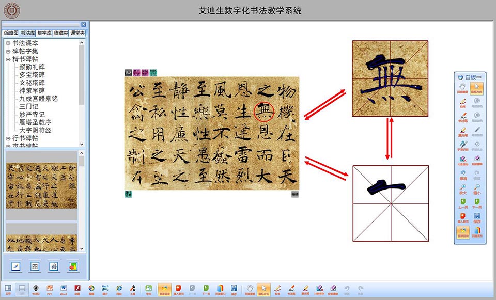Go to 下一页 using the bottom toolbar
496x300 pixels.
[206, 289]
